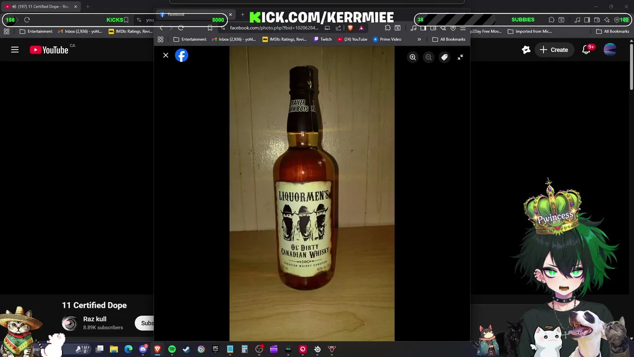This screenshot has width=634, height=357.
Task: Open tab groups grid icon in Facebook window
Action: pyautogui.click(x=160, y=39)
